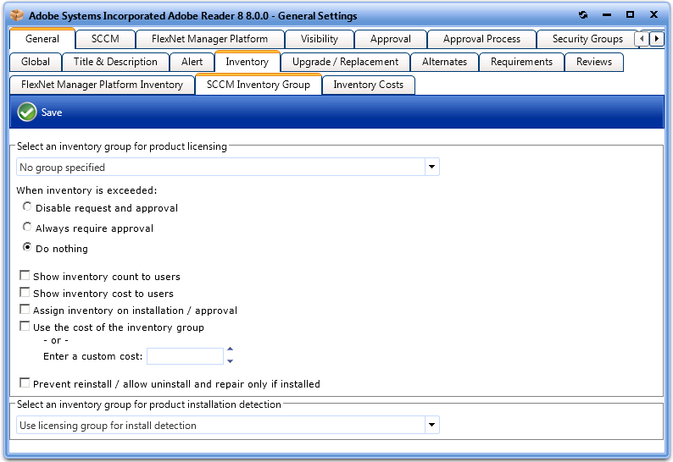Open the Upgrade / Replacement tab
The height and width of the screenshot is (462, 673).
(x=345, y=62)
